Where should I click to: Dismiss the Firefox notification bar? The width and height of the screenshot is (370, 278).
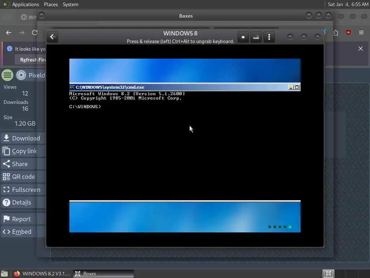tap(361, 49)
